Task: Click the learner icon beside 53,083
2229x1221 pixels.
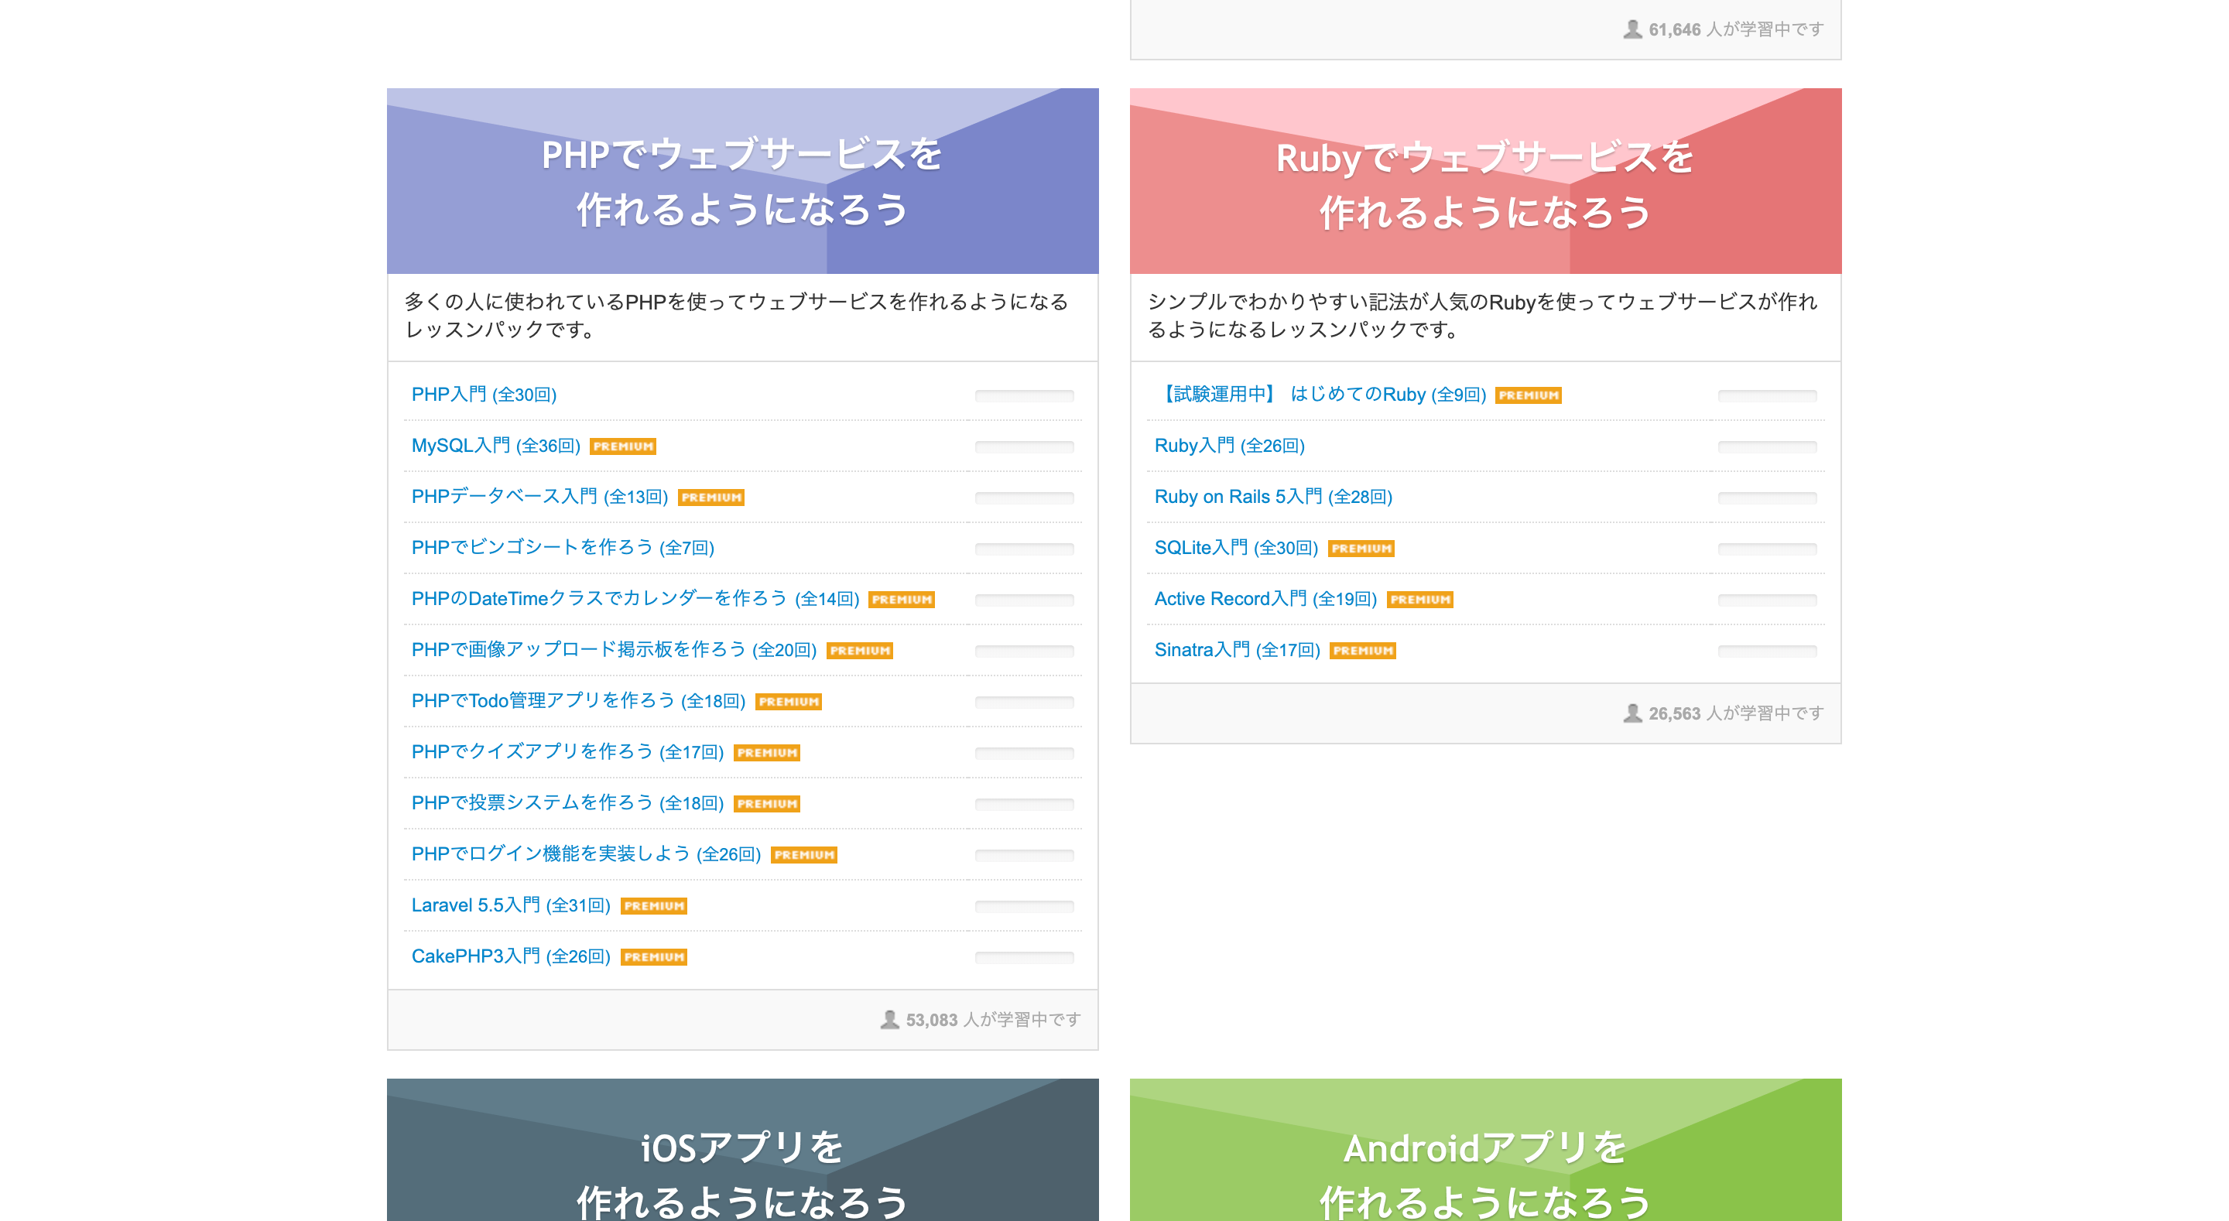Action: (x=889, y=1019)
